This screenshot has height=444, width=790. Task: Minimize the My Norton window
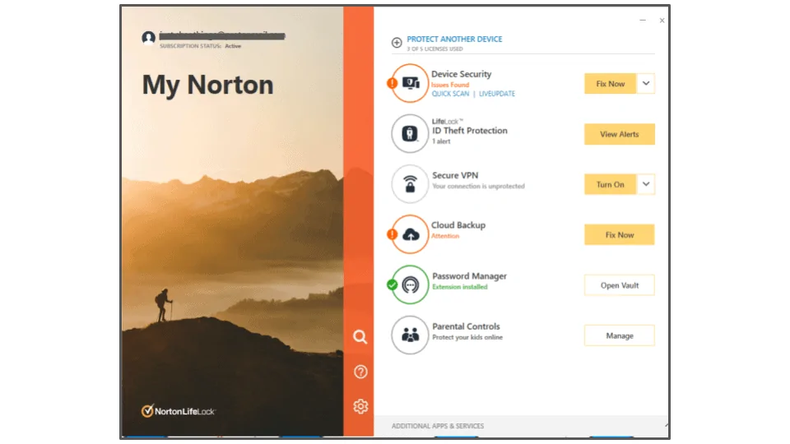(x=643, y=20)
